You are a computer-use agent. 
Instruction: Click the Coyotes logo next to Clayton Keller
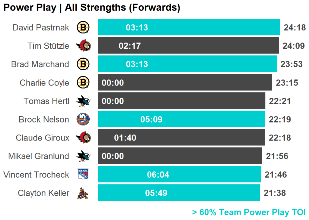point(83,193)
